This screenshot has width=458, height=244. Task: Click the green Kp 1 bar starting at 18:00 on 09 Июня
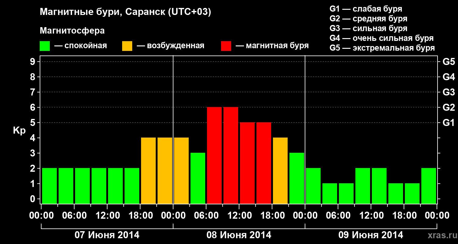pyautogui.click(x=412, y=194)
